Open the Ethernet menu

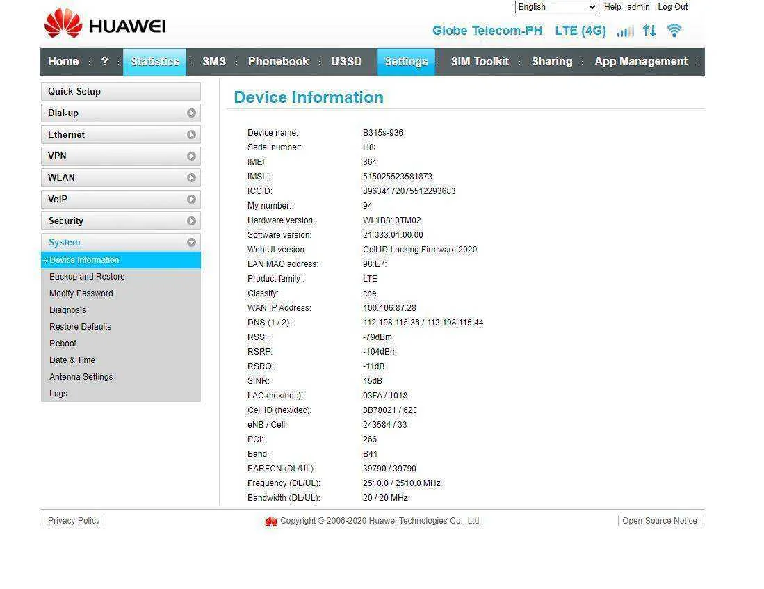pos(121,135)
